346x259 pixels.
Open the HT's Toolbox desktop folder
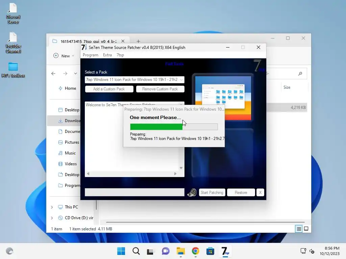(13, 70)
